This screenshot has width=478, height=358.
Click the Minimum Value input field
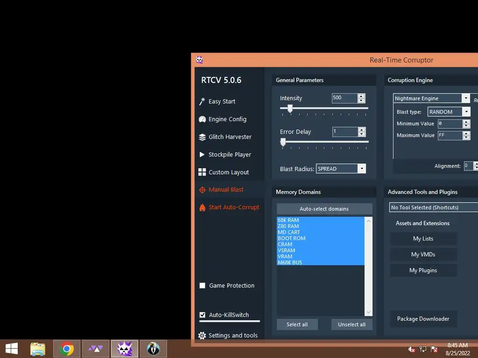pos(450,124)
